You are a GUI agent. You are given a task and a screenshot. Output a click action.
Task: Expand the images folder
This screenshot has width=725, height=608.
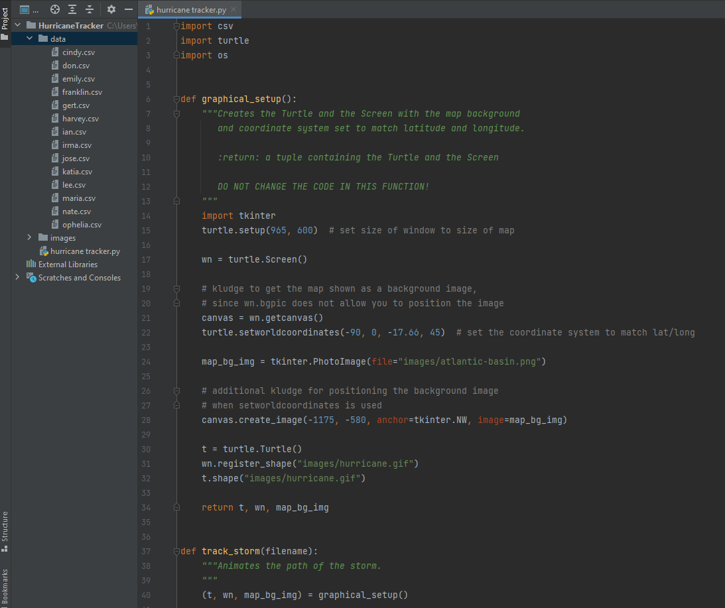tap(29, 237)
